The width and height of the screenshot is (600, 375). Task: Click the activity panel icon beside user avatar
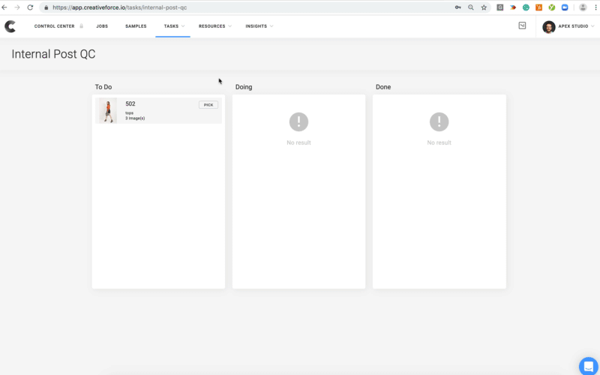(522, 25)
